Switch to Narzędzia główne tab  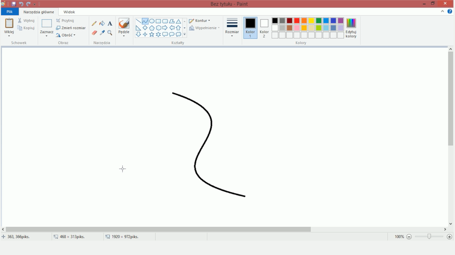[x=38, y=12]
